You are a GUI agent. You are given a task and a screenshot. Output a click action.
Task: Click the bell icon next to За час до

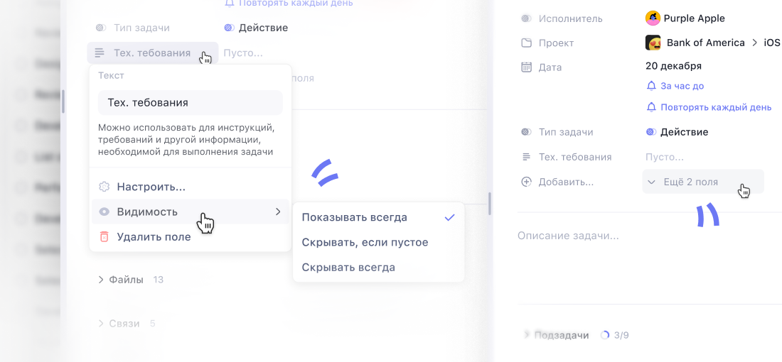650,86
